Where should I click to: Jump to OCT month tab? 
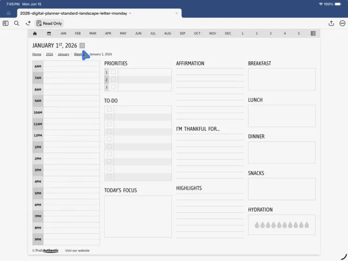[197, 34]
